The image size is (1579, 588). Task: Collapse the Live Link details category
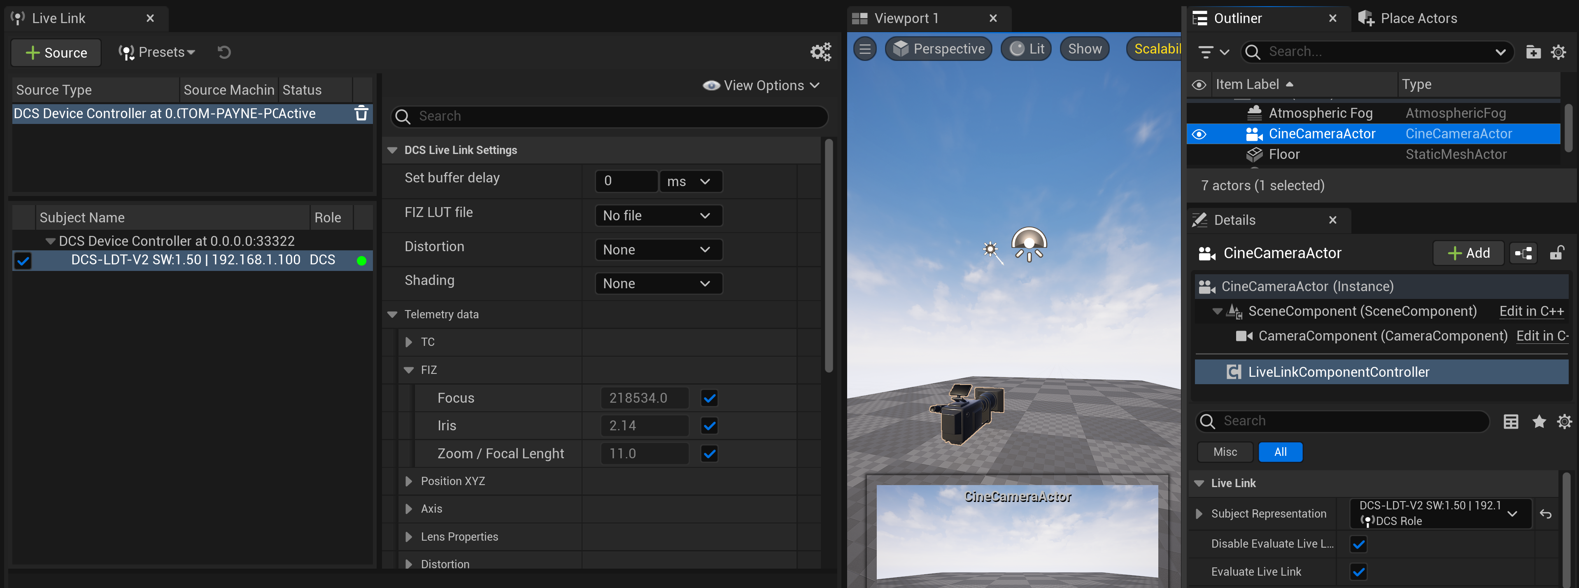[1199, 484]
